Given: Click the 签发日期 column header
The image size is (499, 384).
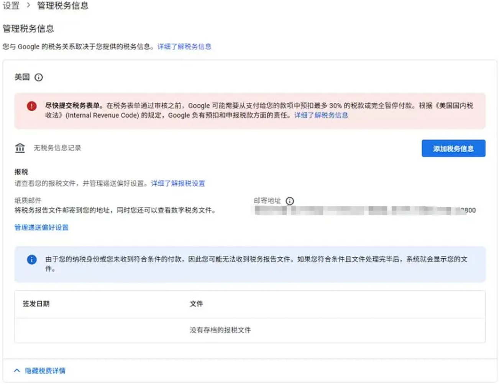Looking at the screenshot, I should (36, 304).
